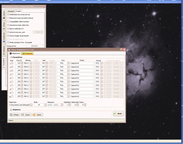This screenshot has width=183, height=144.
Task: Open Format dropdown for row 9
Action: [x=101, y=93]
